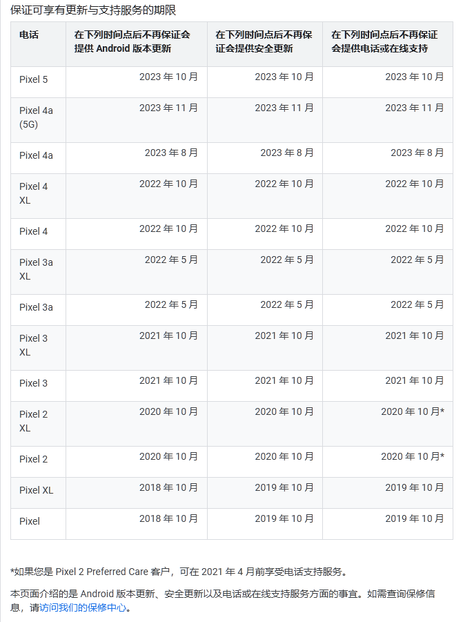This screenshot has width=463, height=622.
Task: Select the Pixel XL row label
Action: [x=36, y=490]
